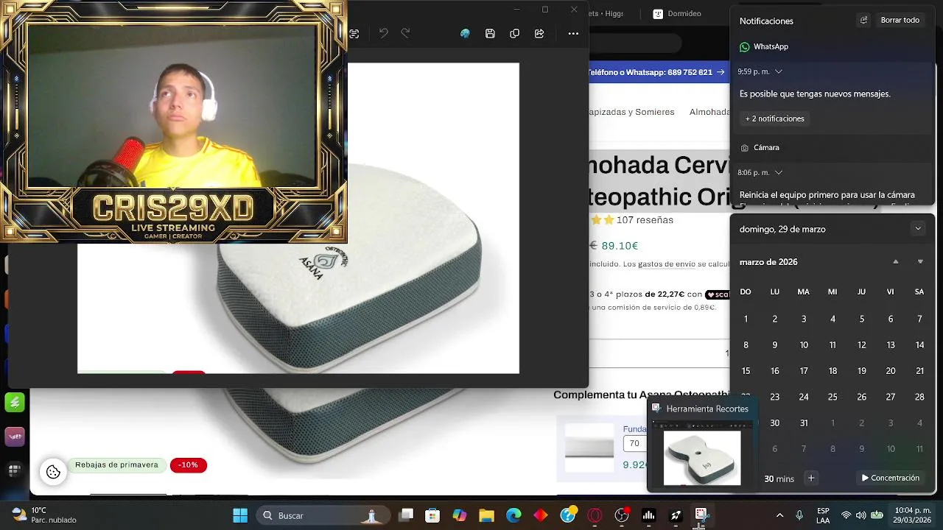The width and height of the screenshot is (943, 530).
Task: Open the Snipping Tool taskbar icon
Action: (701, 515)
